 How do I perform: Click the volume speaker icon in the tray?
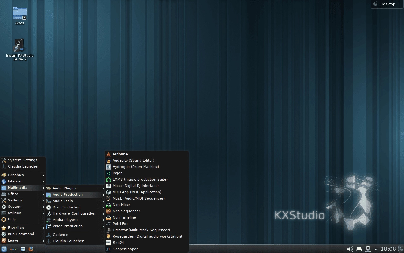point(350,249)
